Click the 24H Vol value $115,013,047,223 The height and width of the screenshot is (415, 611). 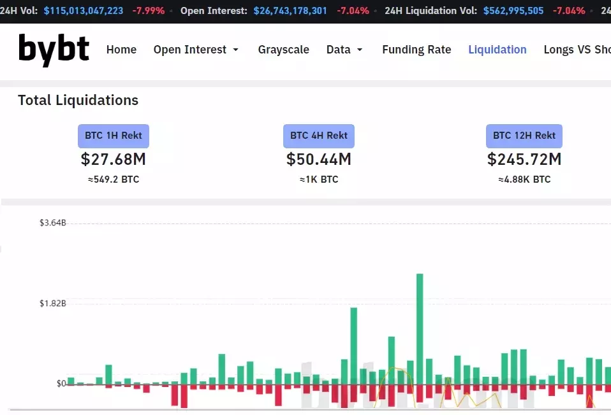point(84,10)
